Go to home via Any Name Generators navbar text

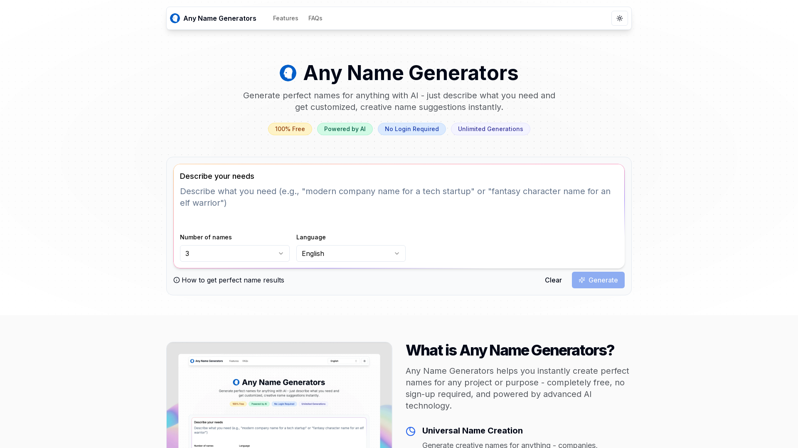[219, 18]
